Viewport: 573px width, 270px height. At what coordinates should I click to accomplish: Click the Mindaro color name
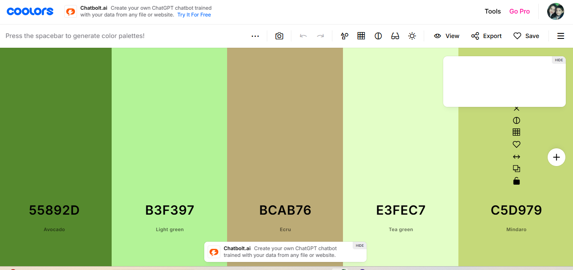[x=516, y=229]
